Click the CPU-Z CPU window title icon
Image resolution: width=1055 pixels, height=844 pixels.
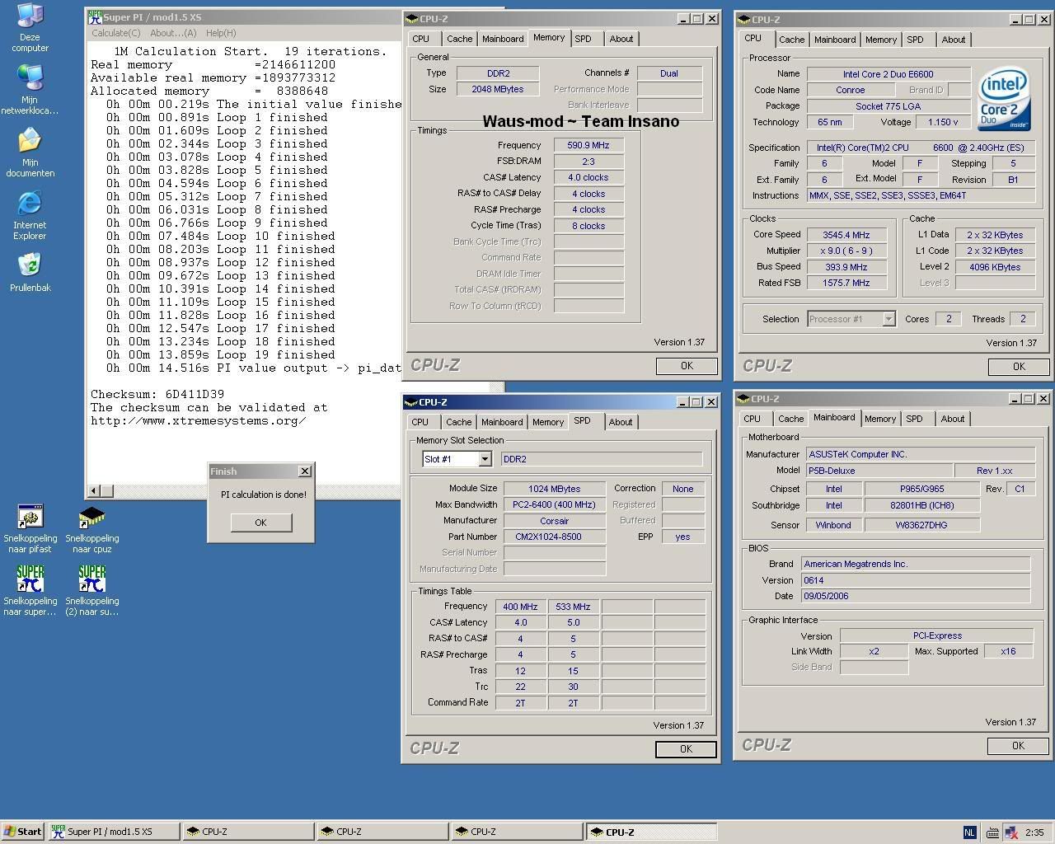tap(744, 19)
